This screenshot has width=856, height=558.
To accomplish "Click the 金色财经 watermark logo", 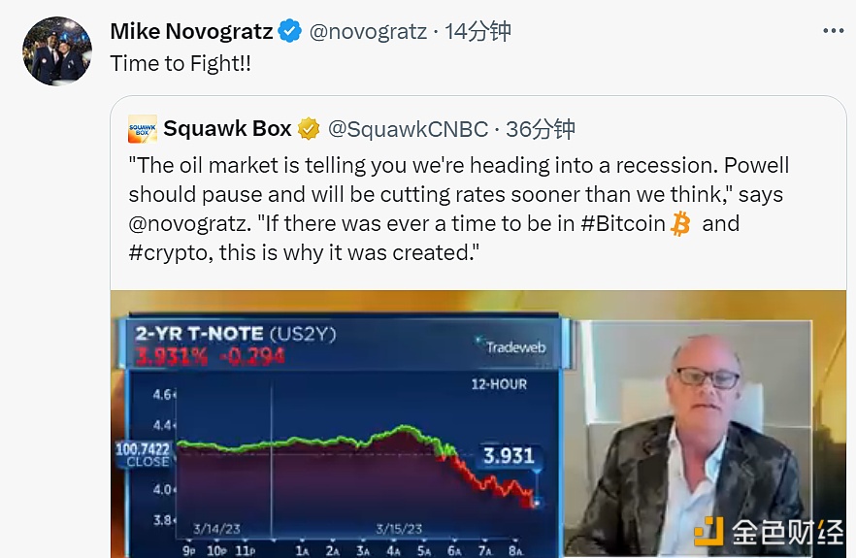I will coord(768,532).
